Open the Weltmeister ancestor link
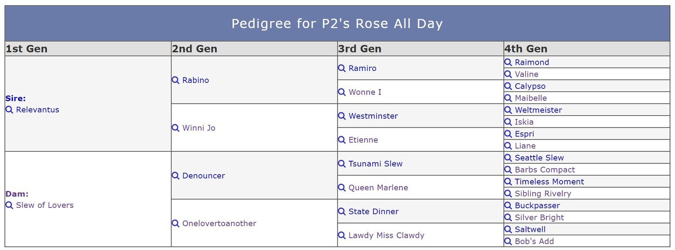This screenshot has width=675, height=250. coord(538,110)
